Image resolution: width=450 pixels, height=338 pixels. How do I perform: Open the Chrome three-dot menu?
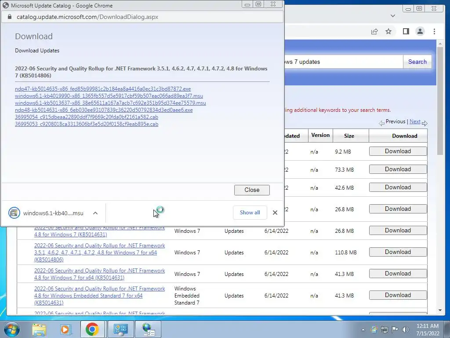[x=434, y=31]
